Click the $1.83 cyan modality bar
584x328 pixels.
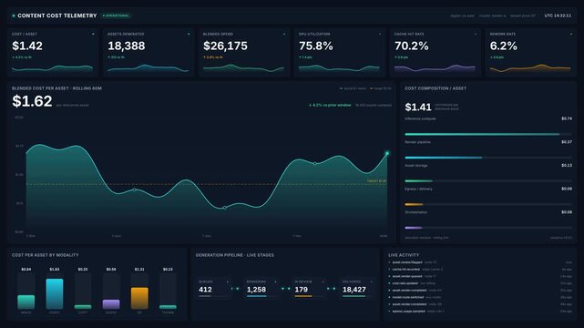point(55,293)
